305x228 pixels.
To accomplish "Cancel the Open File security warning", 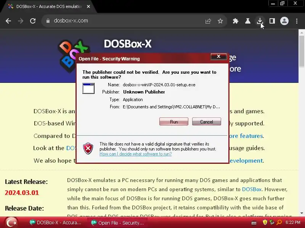I will click(x=206, y=122).
